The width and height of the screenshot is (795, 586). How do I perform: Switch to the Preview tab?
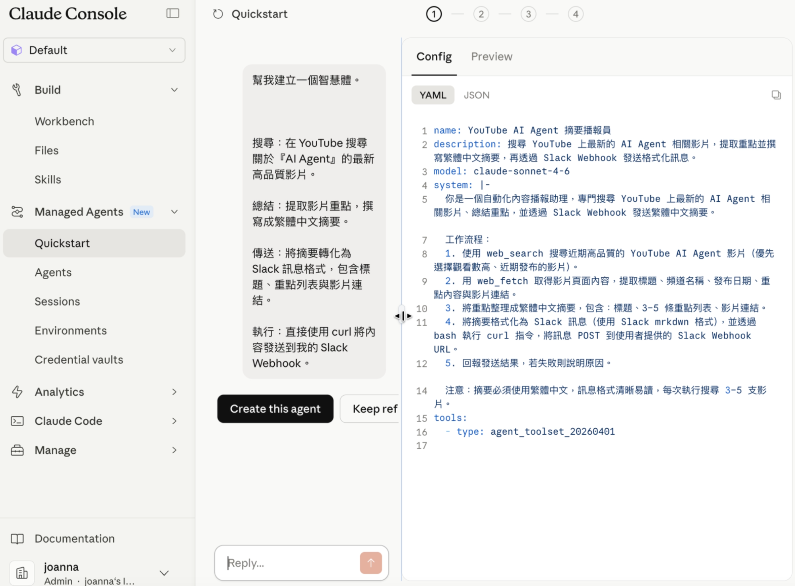tap(491, 56)
